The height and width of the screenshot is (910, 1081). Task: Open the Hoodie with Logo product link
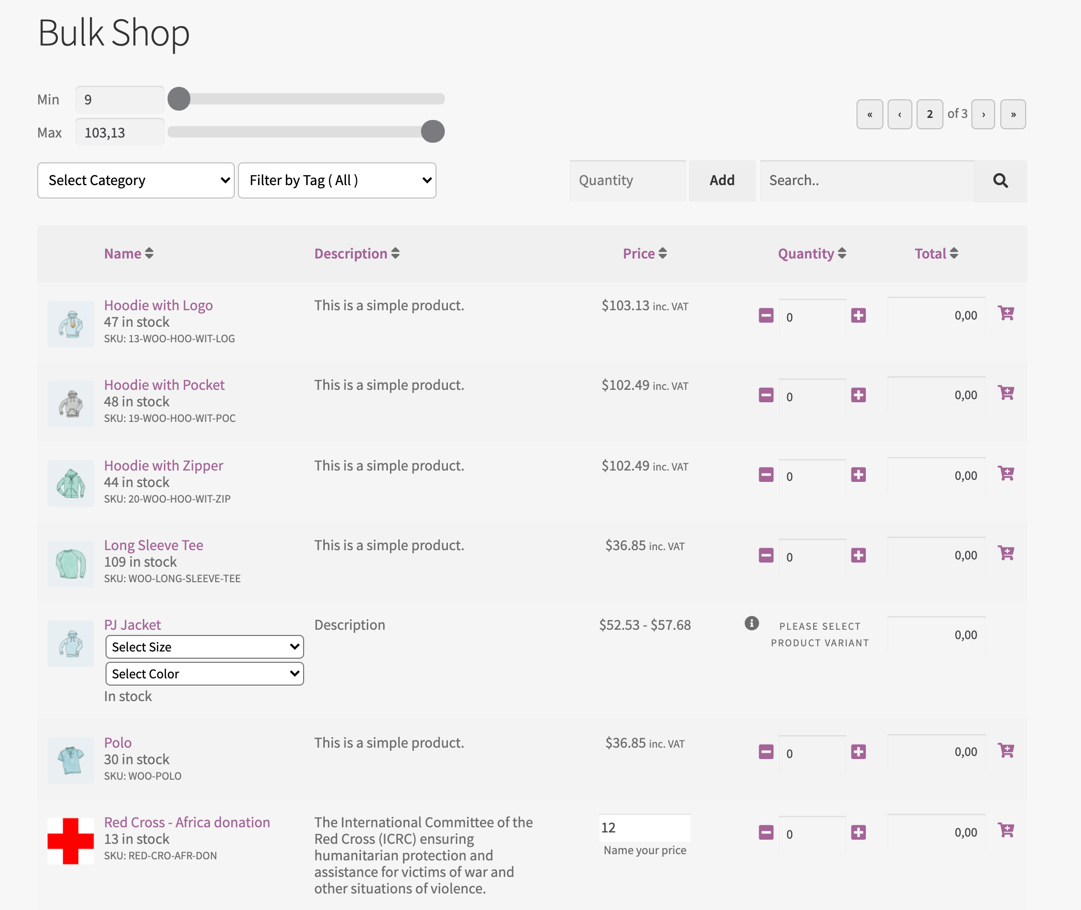click(x=158, y=305)
